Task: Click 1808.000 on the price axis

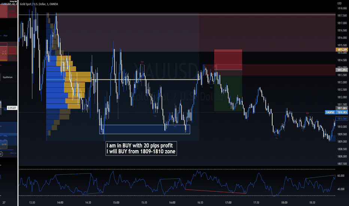Action: [342, 156]
